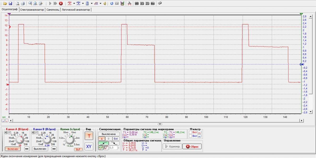Click the Сброс reset button
316x158 pixels.
[192, 146]
